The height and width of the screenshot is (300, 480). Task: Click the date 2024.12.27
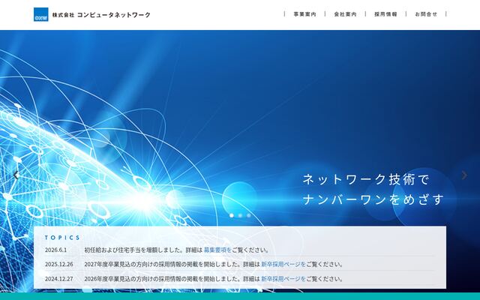[59, 279]
